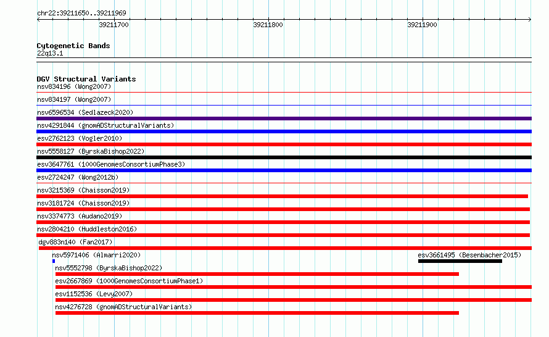
Task: Select the red nsv3181724 variant bar
Action: 283,209
